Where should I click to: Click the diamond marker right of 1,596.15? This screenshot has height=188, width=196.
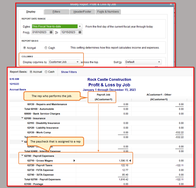pyautogui.click(x=130, y=161)
